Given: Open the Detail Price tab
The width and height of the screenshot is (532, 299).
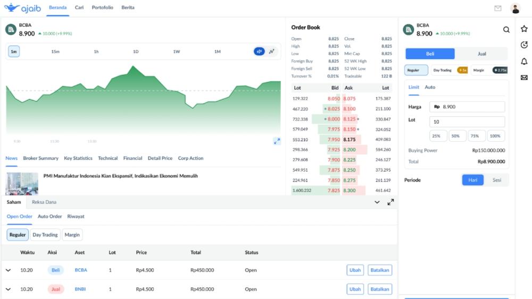Looking at the screenshot, I should (x=160, y=158).
